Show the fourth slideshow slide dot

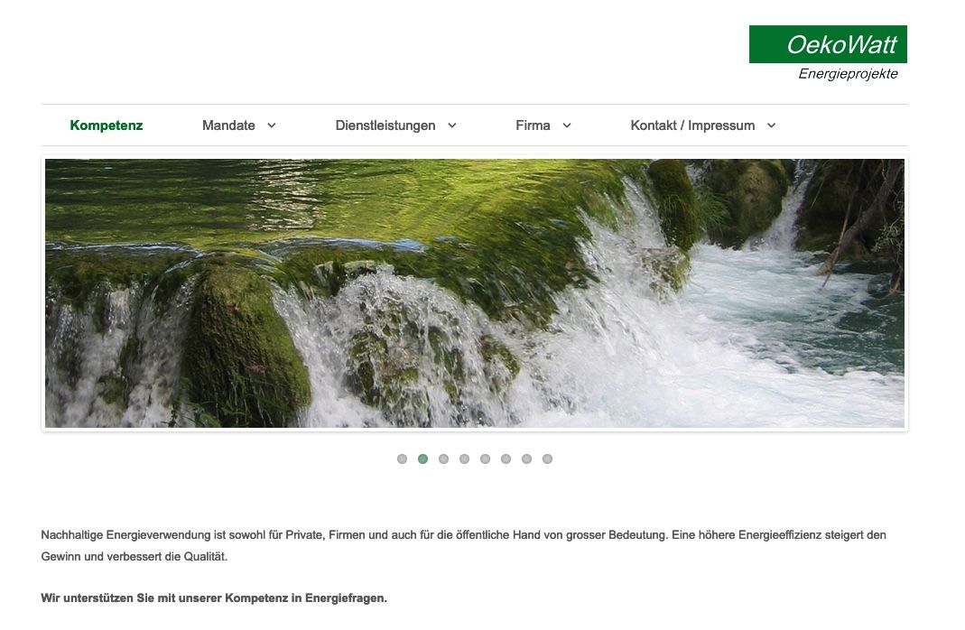coord(465,459)
